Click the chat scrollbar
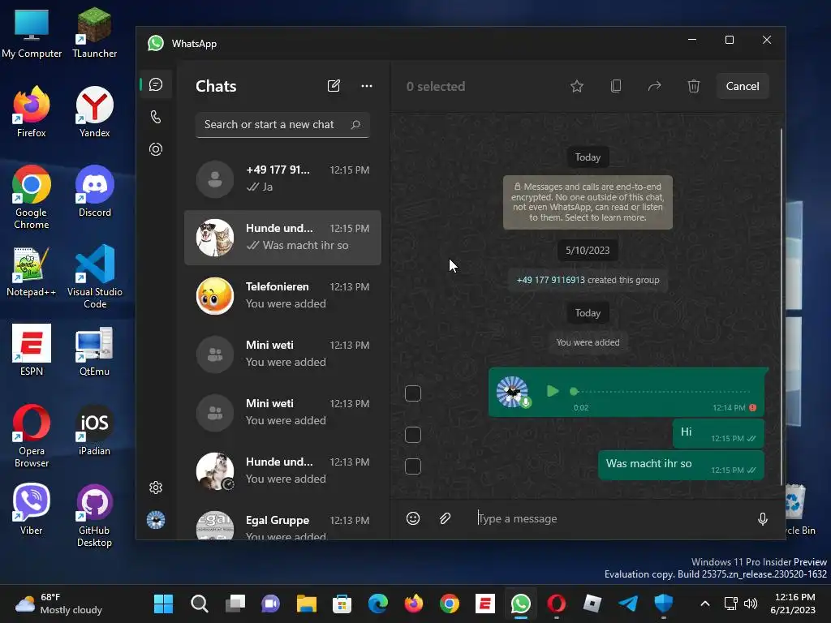 coord(781,306)
